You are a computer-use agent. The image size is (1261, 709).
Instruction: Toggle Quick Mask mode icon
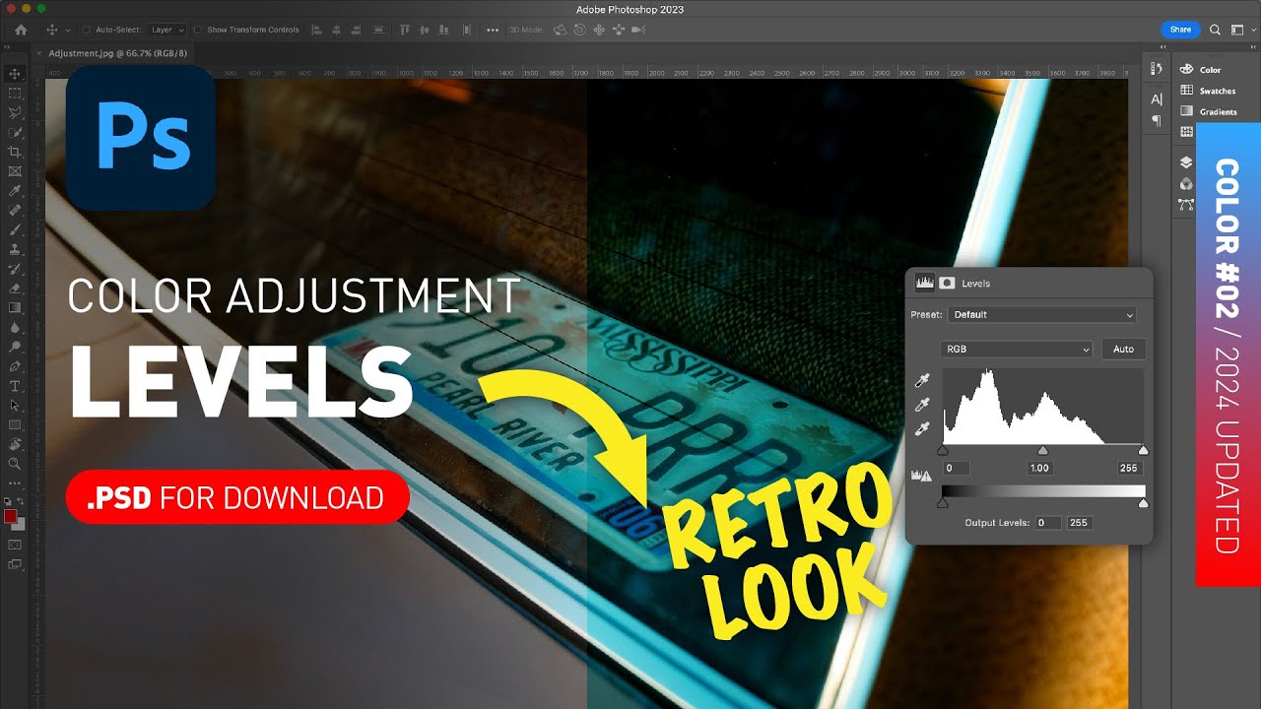[x=15, y=544]
